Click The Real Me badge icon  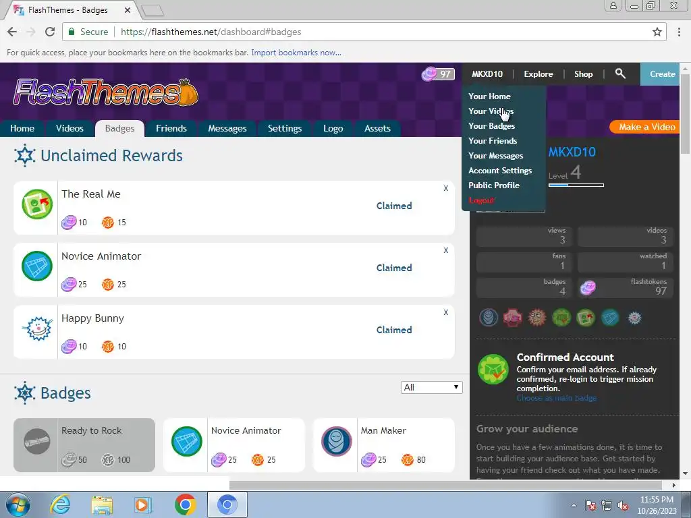[37, 204]
